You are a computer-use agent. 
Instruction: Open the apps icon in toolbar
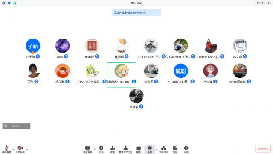point(175,149)
